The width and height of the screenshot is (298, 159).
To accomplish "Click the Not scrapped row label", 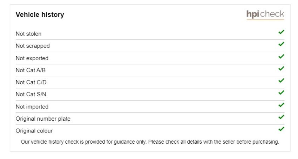I will tap(33, 46).
